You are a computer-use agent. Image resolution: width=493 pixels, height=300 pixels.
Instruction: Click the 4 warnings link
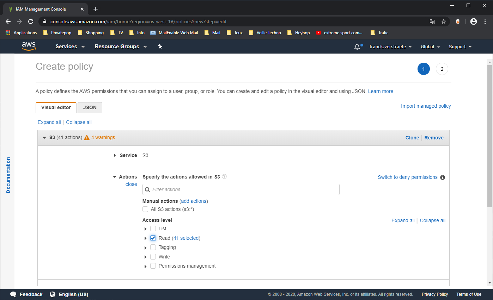103,137
